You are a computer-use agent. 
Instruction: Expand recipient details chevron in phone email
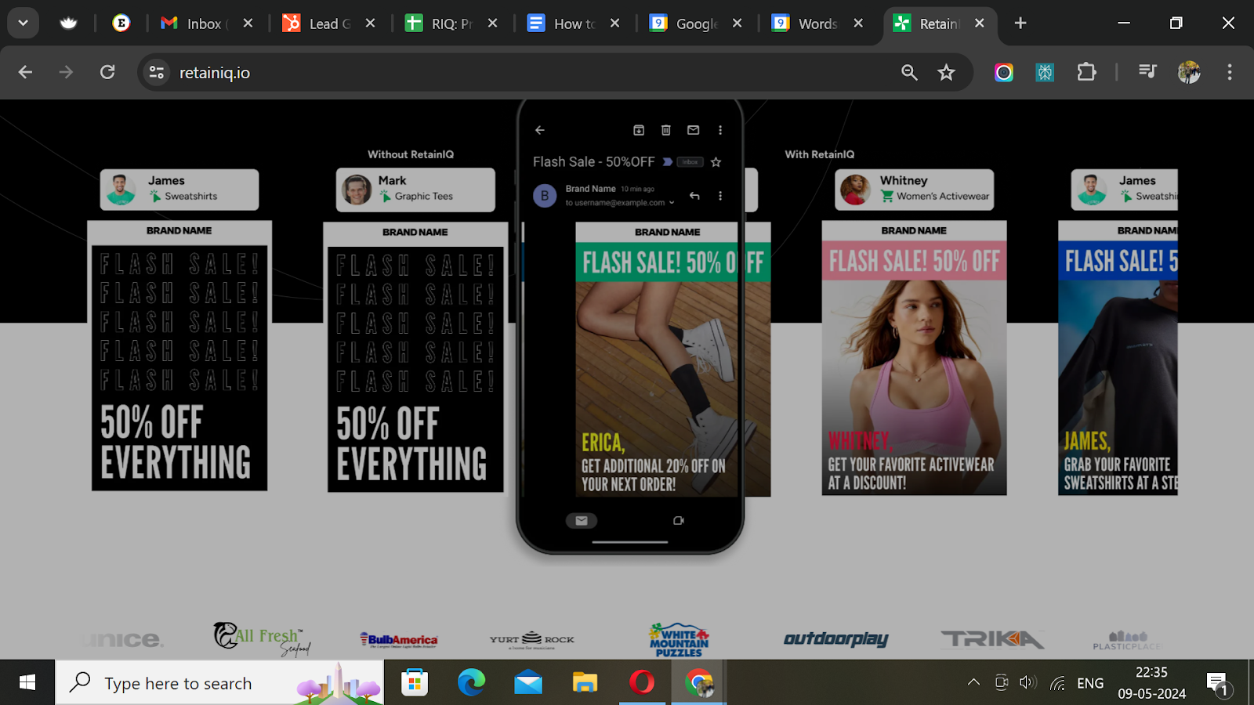(672, 203)
